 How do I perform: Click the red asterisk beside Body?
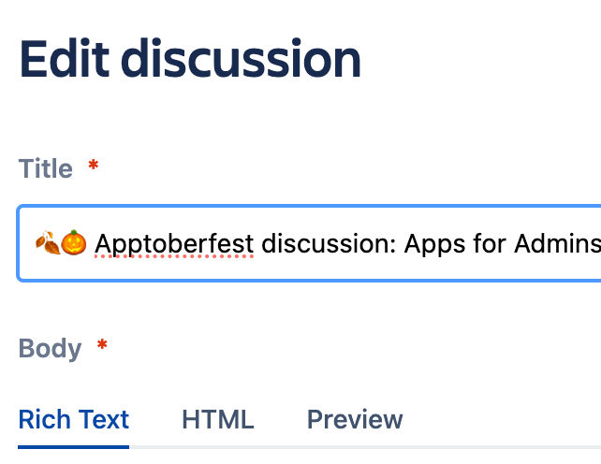(102, 346)
